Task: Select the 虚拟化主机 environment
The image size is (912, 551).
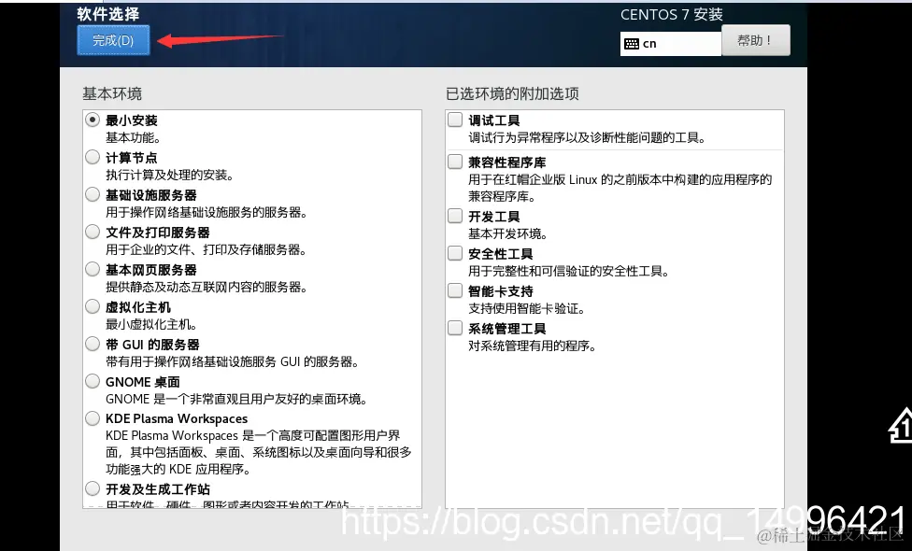Action: coord(93,305)
